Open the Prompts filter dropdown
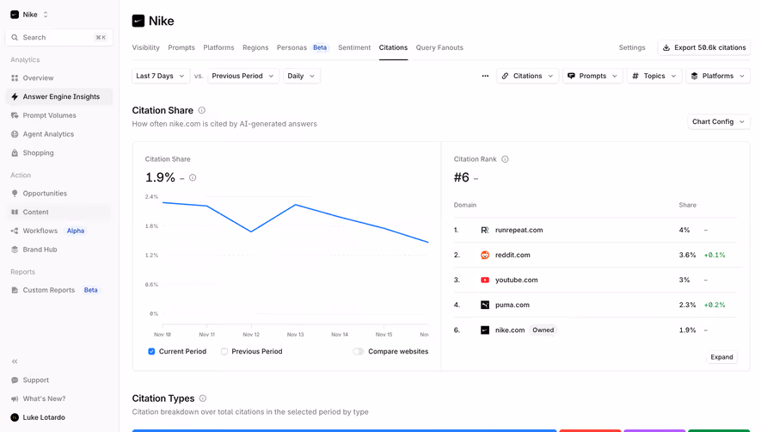The width and height of the screenshot is (761, 432). (592, 76)
